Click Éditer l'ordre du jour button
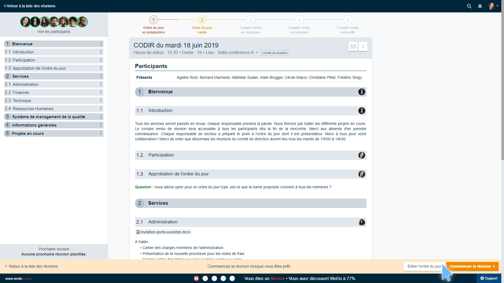 [x=424, y=266]
